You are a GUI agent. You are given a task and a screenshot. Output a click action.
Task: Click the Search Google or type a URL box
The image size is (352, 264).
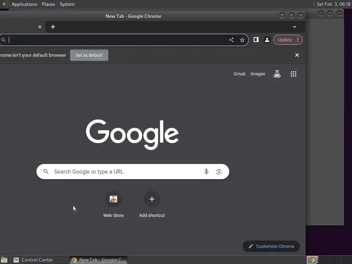(133, 172)
